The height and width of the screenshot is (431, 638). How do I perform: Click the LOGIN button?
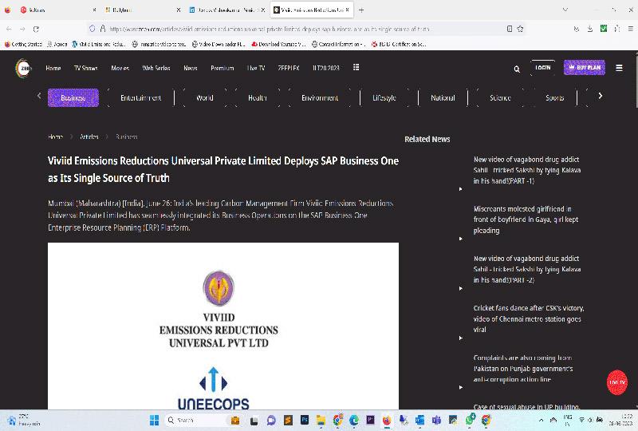[543, 68]
